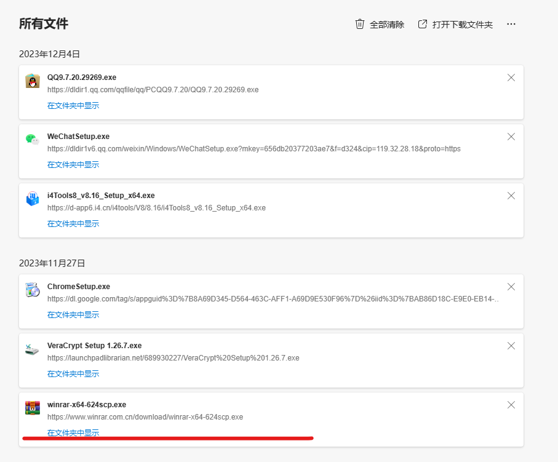Click the ChromeSetup installer icon

click(33, 290)
